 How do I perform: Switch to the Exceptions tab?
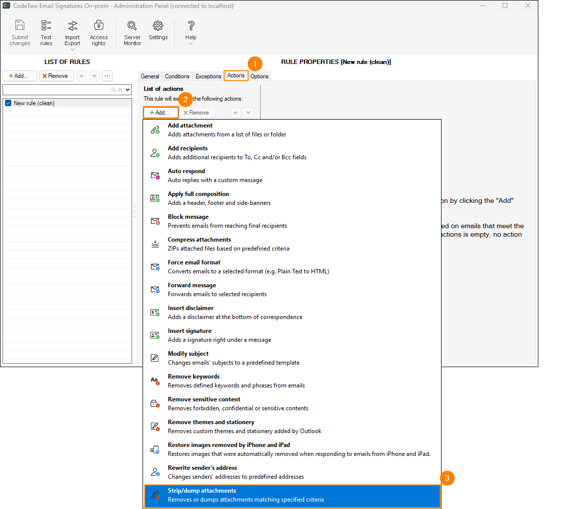pos(208,76)
